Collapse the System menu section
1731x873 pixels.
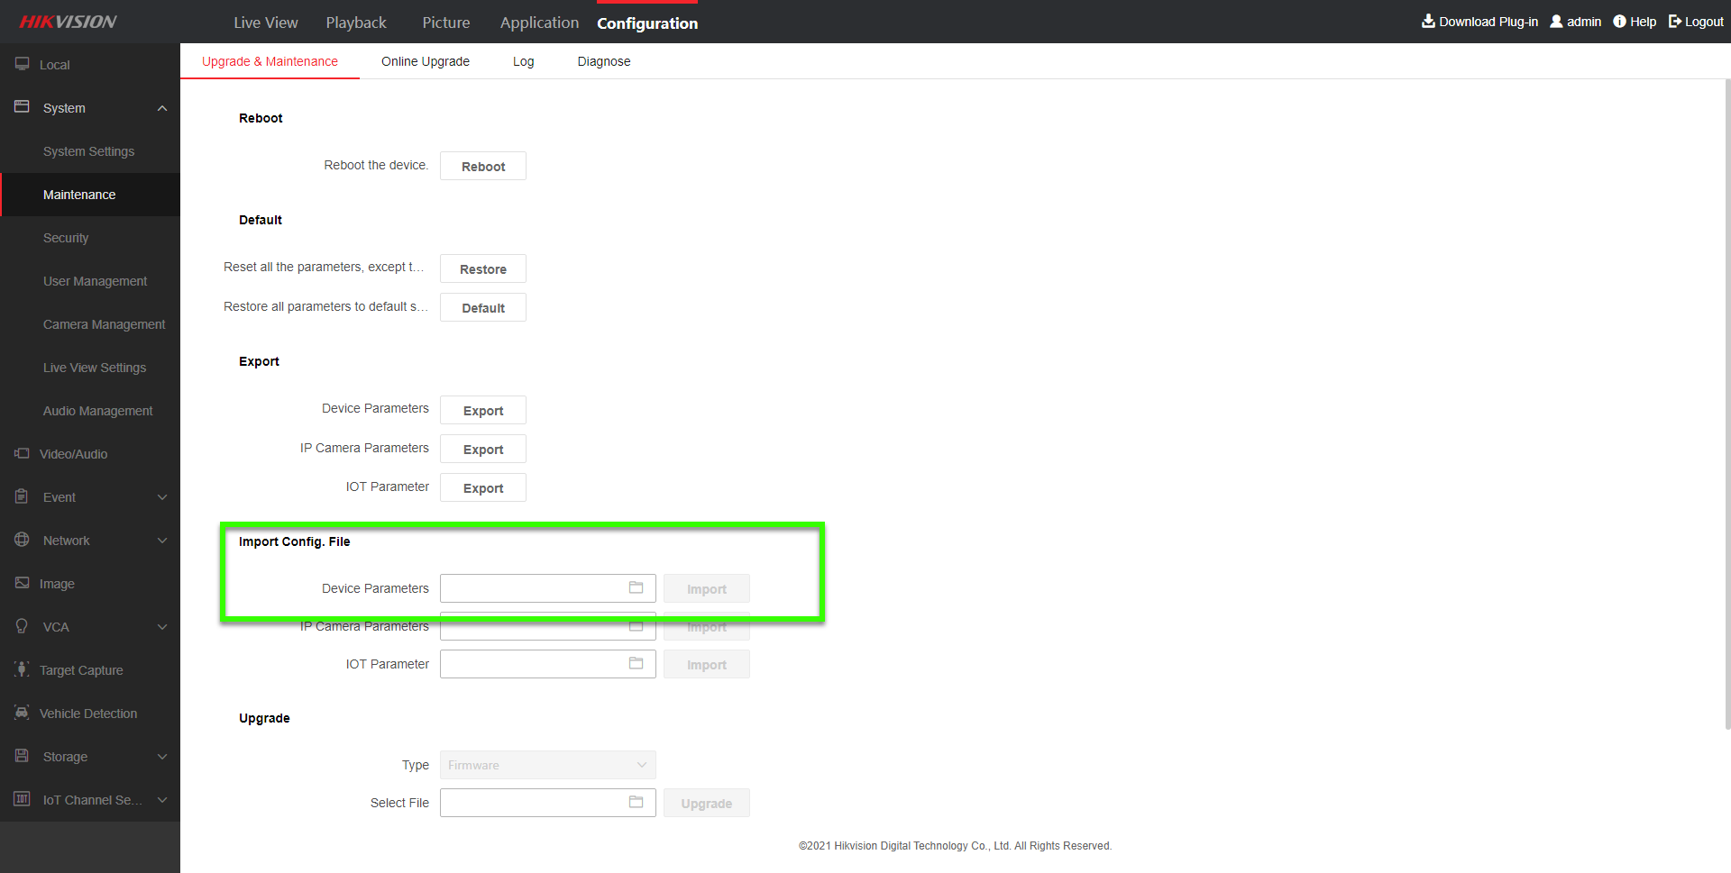click(162, 108)
